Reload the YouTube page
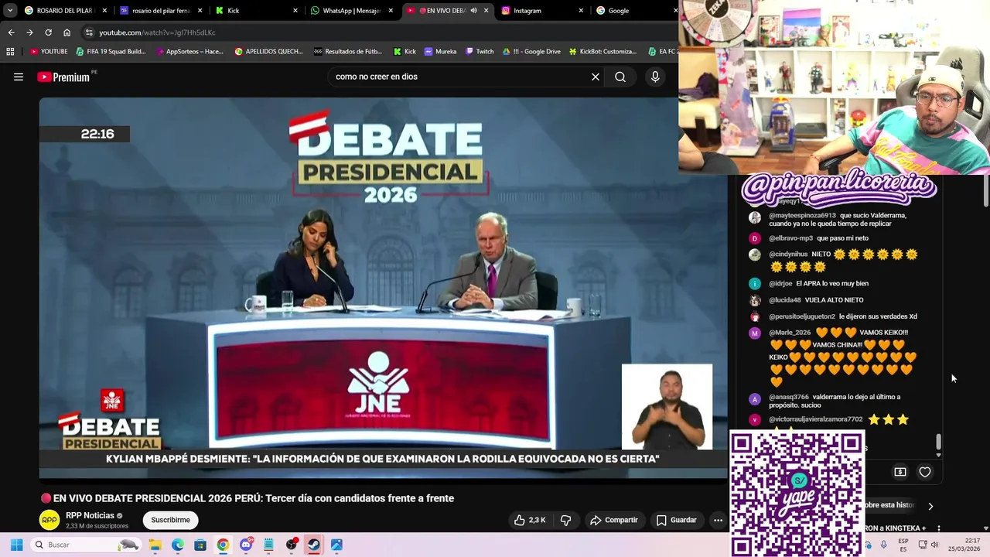Viewport: 990px width, 557px height. 48,32
